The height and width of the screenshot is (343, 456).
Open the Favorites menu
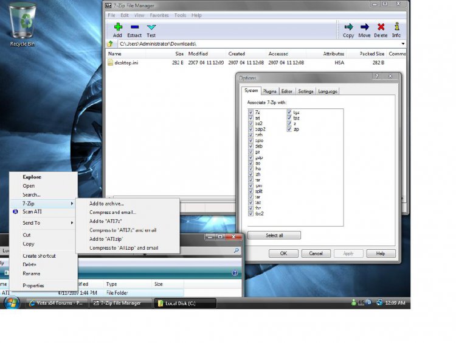pyautogui.click(x=159, y=15)
